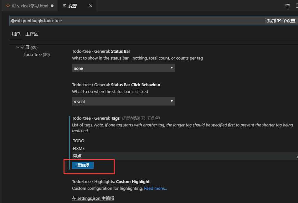
Task: Click the 添加项 button
Action: click(83, 165)
